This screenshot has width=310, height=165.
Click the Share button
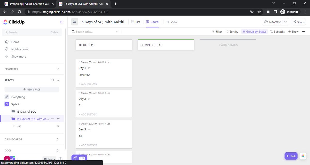(299, 22)
